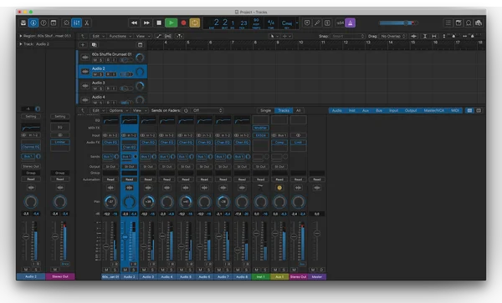Open the Drag No Overlap pop-up menu

[x=392, y=37]
